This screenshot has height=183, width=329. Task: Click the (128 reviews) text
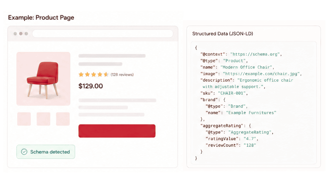pos(122,75)
